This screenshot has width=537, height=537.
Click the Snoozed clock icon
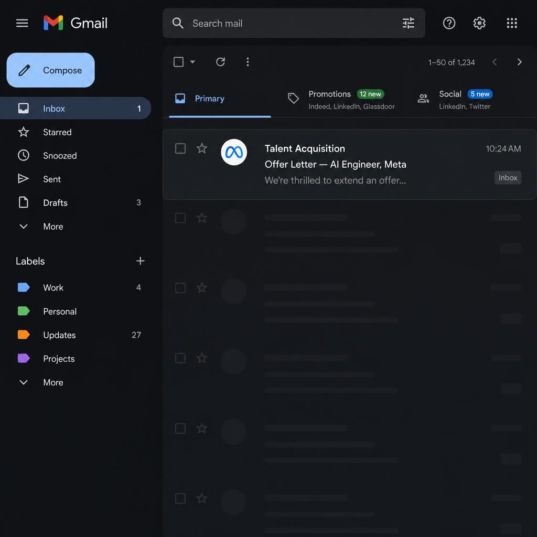pyautogui.click(x=23, y=155)
